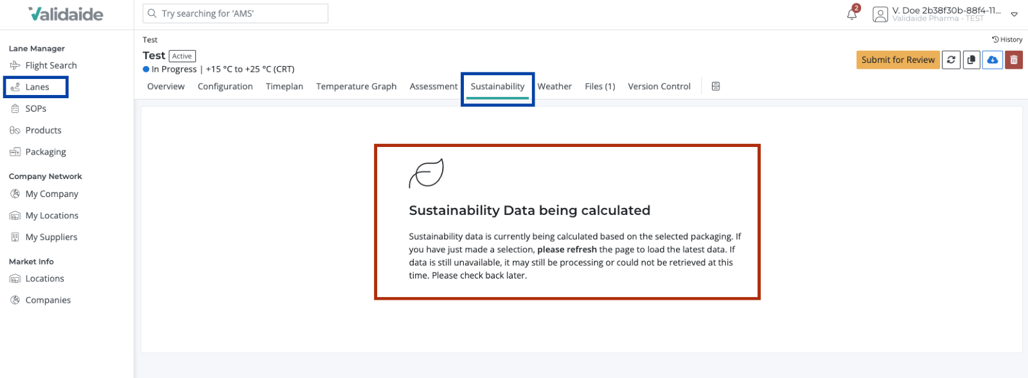Open Market Info Locations in the sidebar
Image resolution: width=1028 pixels, height=378 pixels.
click(x=37, y=279)
